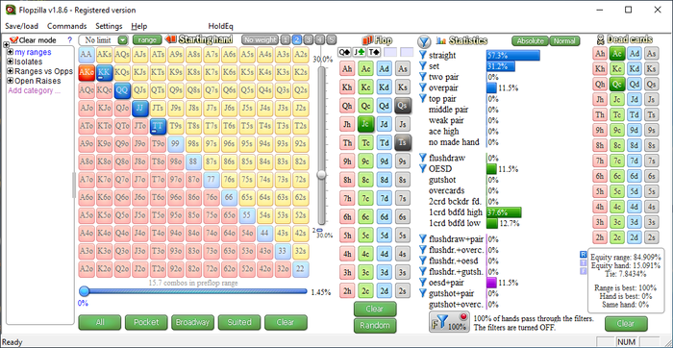The width and height of the screenshot is (673, 348).
Task: Expand the Isolates tree node
Action: pos(11,62)
